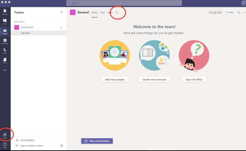
Task: Click the FAQ question mark illustration
Action: [194, 56]
